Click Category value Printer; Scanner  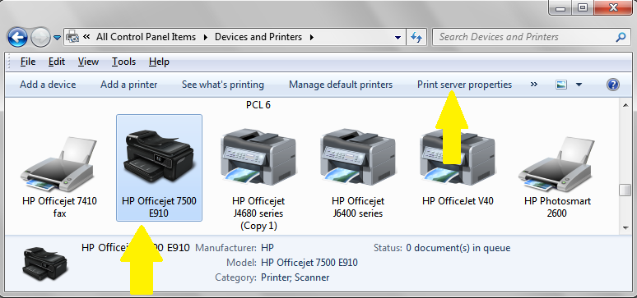tap(295, 277)
